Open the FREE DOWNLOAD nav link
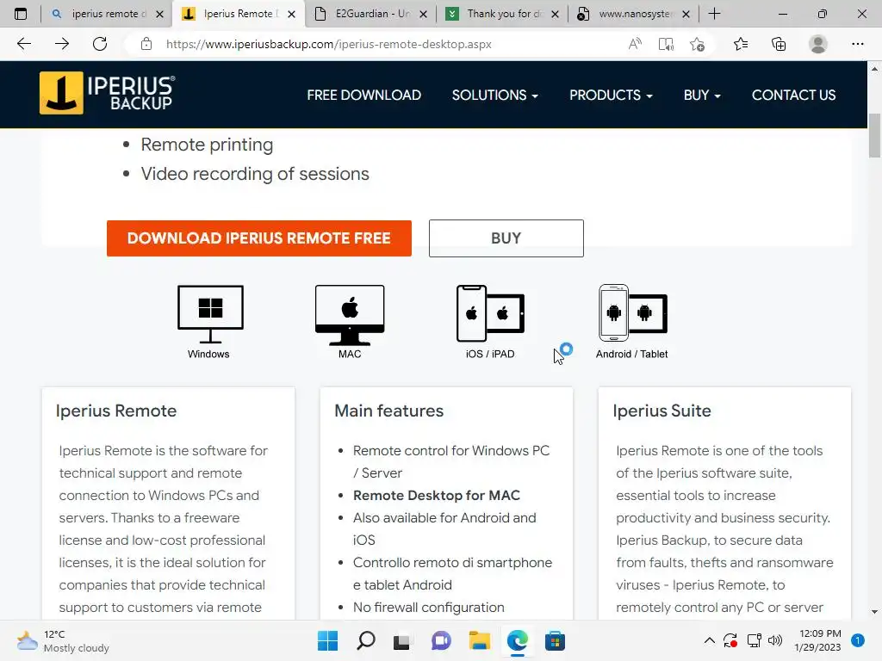Screen dimensions: 882x661 tap(364, 95)
